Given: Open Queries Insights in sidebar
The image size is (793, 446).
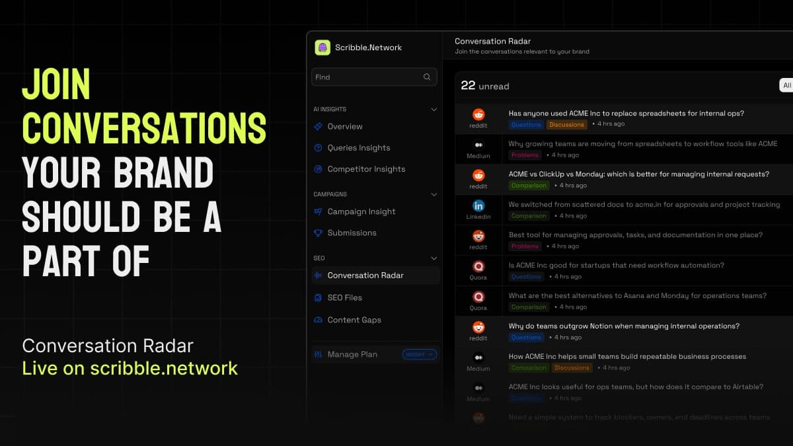Looking at the screenshot, I should pyautogui.click(x=374, y=148).
